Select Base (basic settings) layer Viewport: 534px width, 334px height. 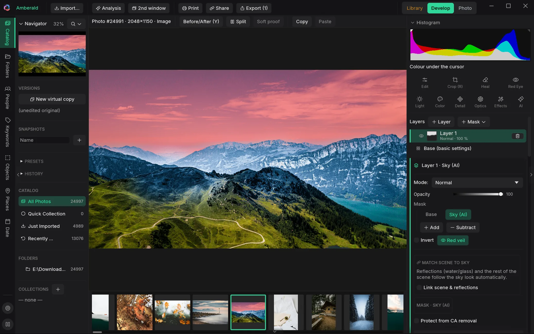(x=468, y=148)
